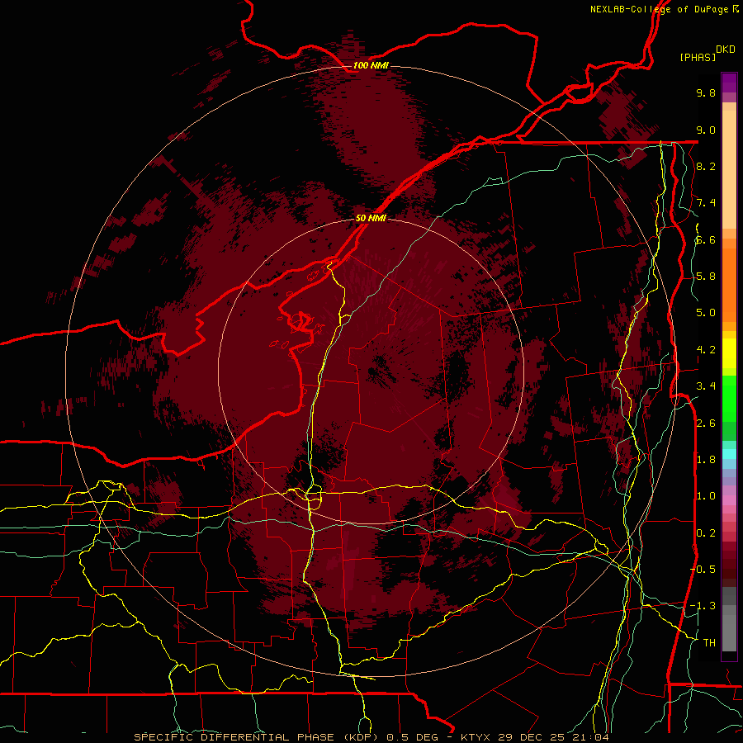743x743 pixels.
Task: Pick the cyan segment of the color bar
Action: pyautogui.click(x=729, y=454)
